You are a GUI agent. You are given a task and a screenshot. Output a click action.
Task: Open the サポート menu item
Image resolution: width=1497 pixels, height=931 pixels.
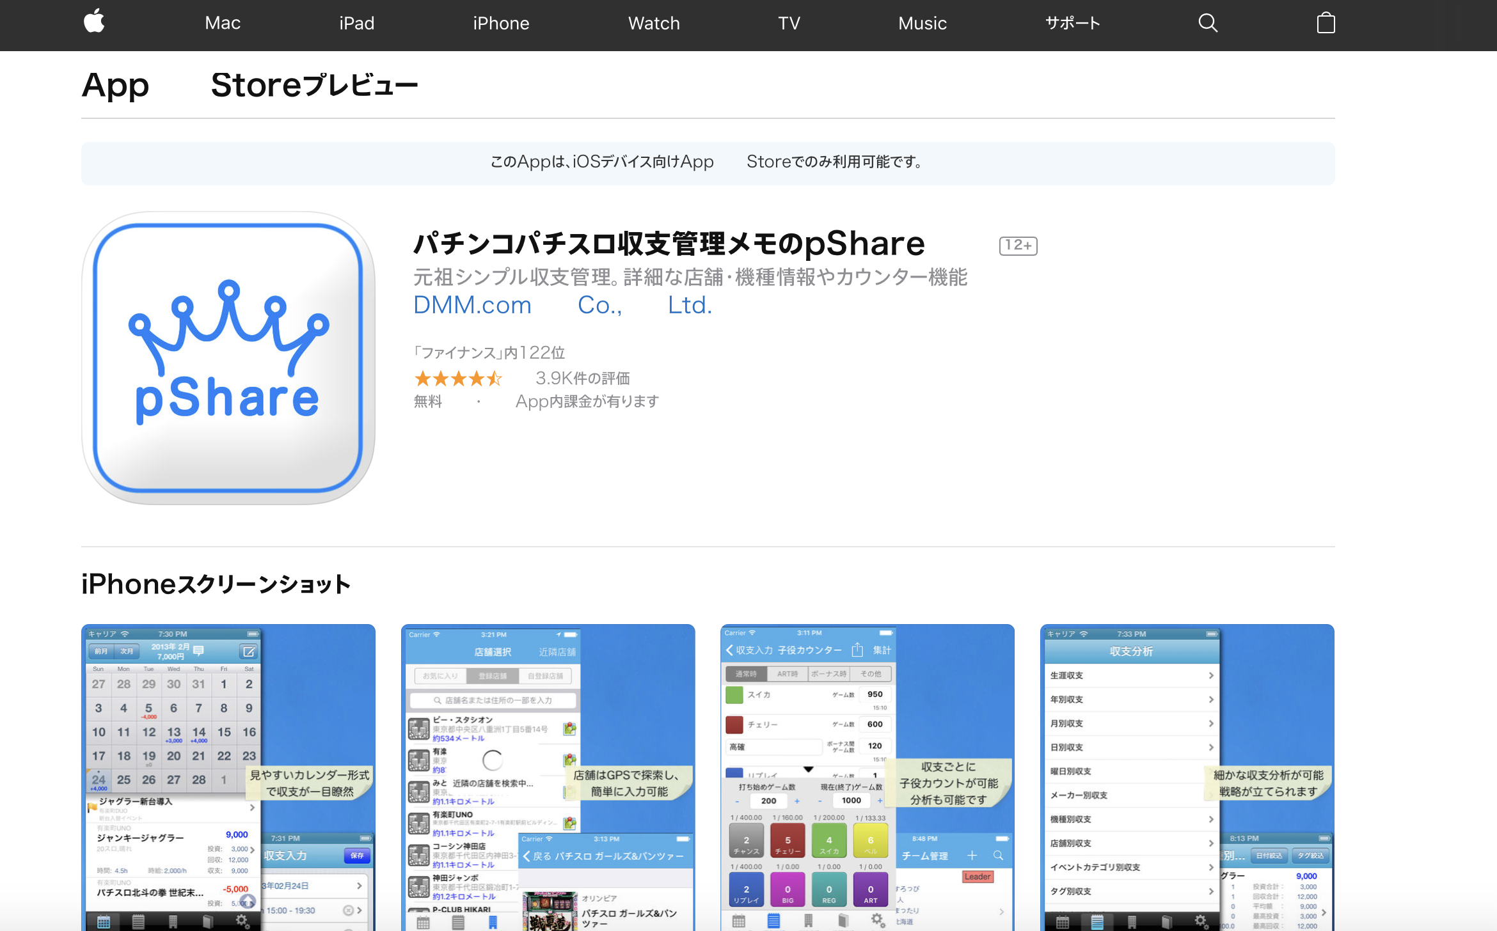click(1073, 24)
